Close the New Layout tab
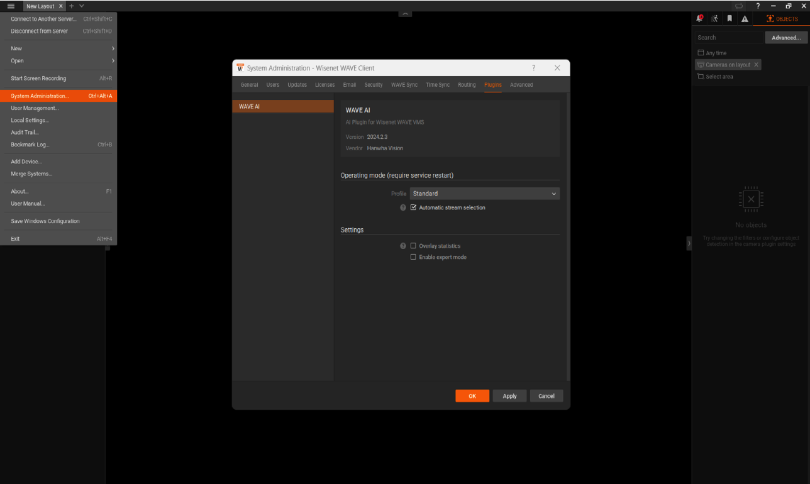Viewport: 810px width, 484px height. (x=61, y=6)
